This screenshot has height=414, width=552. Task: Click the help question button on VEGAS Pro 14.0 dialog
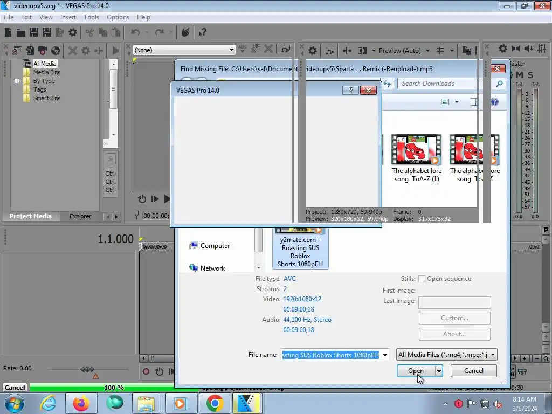point(350,91)
